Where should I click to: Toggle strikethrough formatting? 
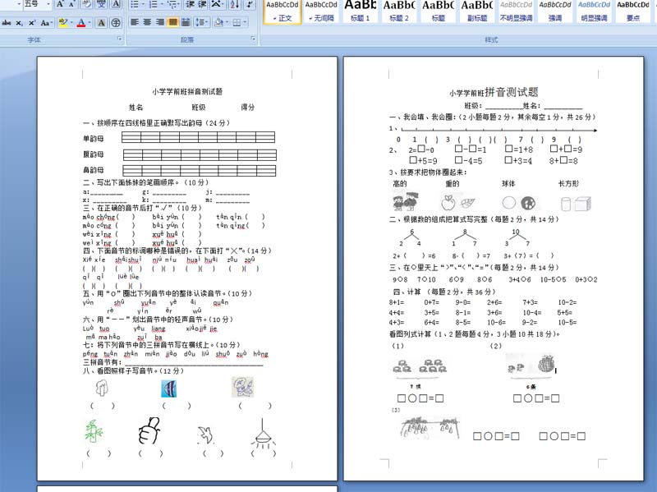(x=7, y=23)
